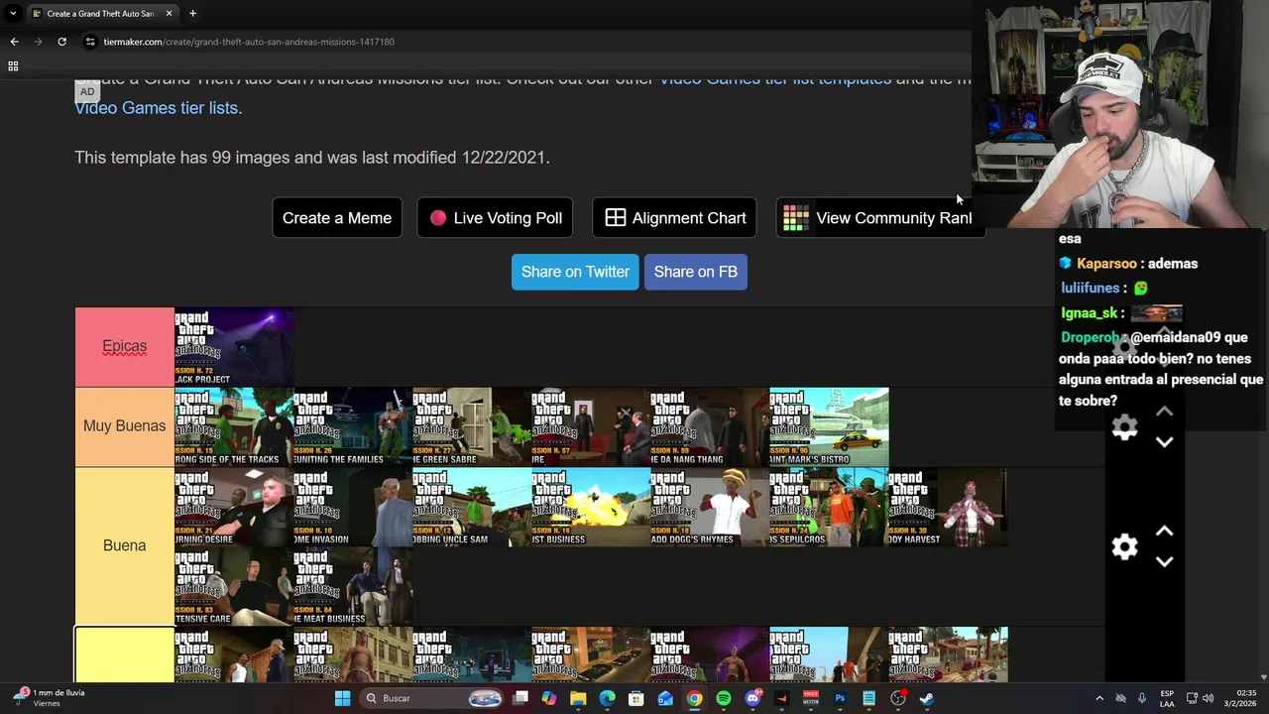This screenshot has height=714, width=1269.
Task: Open settings gear for Buena tier
Action: coord(1124,546)
